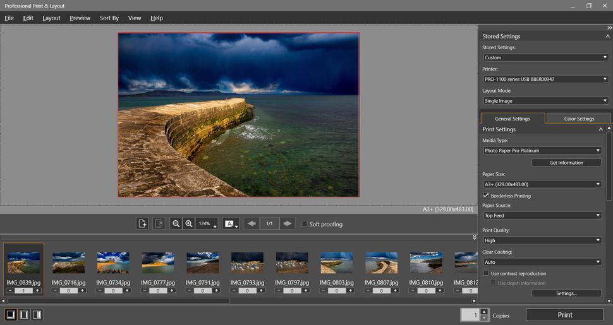Viewport: 613px width, 325px height.
Task: Select the third panel layout view icon
Action: coord(37,314)
